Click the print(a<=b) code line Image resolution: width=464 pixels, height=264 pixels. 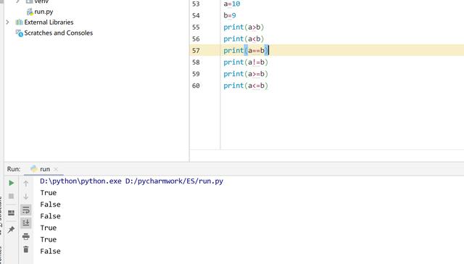246,86
